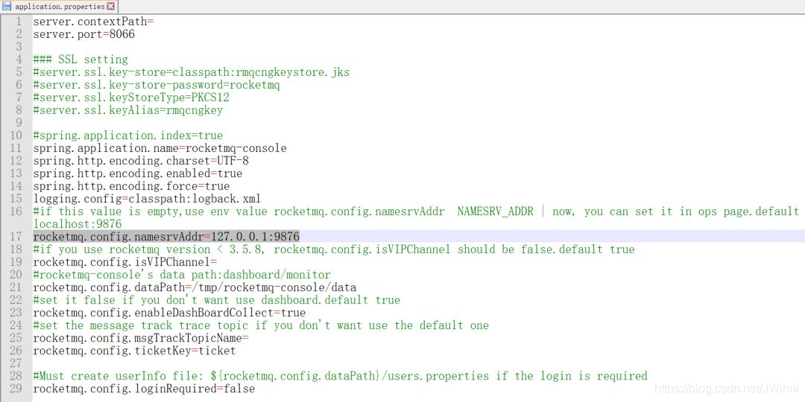Click the encoding.charset=UTF-8 line
The height and width of the screenshot is (402, 805).
pyautogui.click(x=141, y=161)
